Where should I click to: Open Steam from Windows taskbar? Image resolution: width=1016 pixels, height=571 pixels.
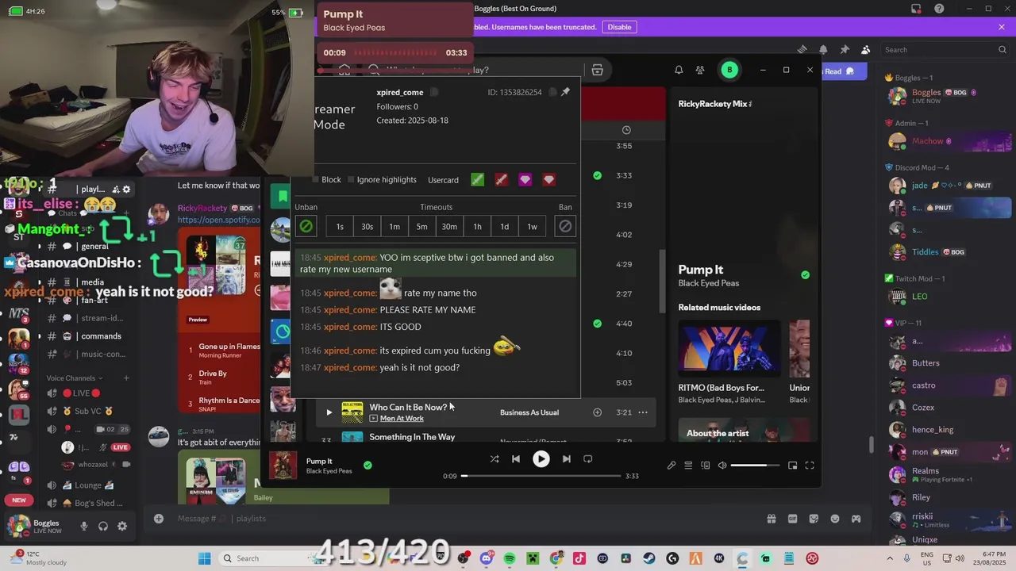[649, 558]
